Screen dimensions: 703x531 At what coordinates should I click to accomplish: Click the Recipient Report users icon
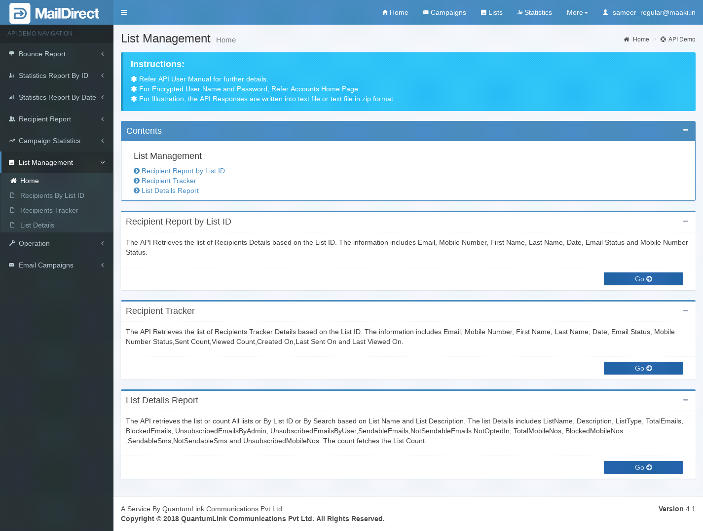(12, 119)
